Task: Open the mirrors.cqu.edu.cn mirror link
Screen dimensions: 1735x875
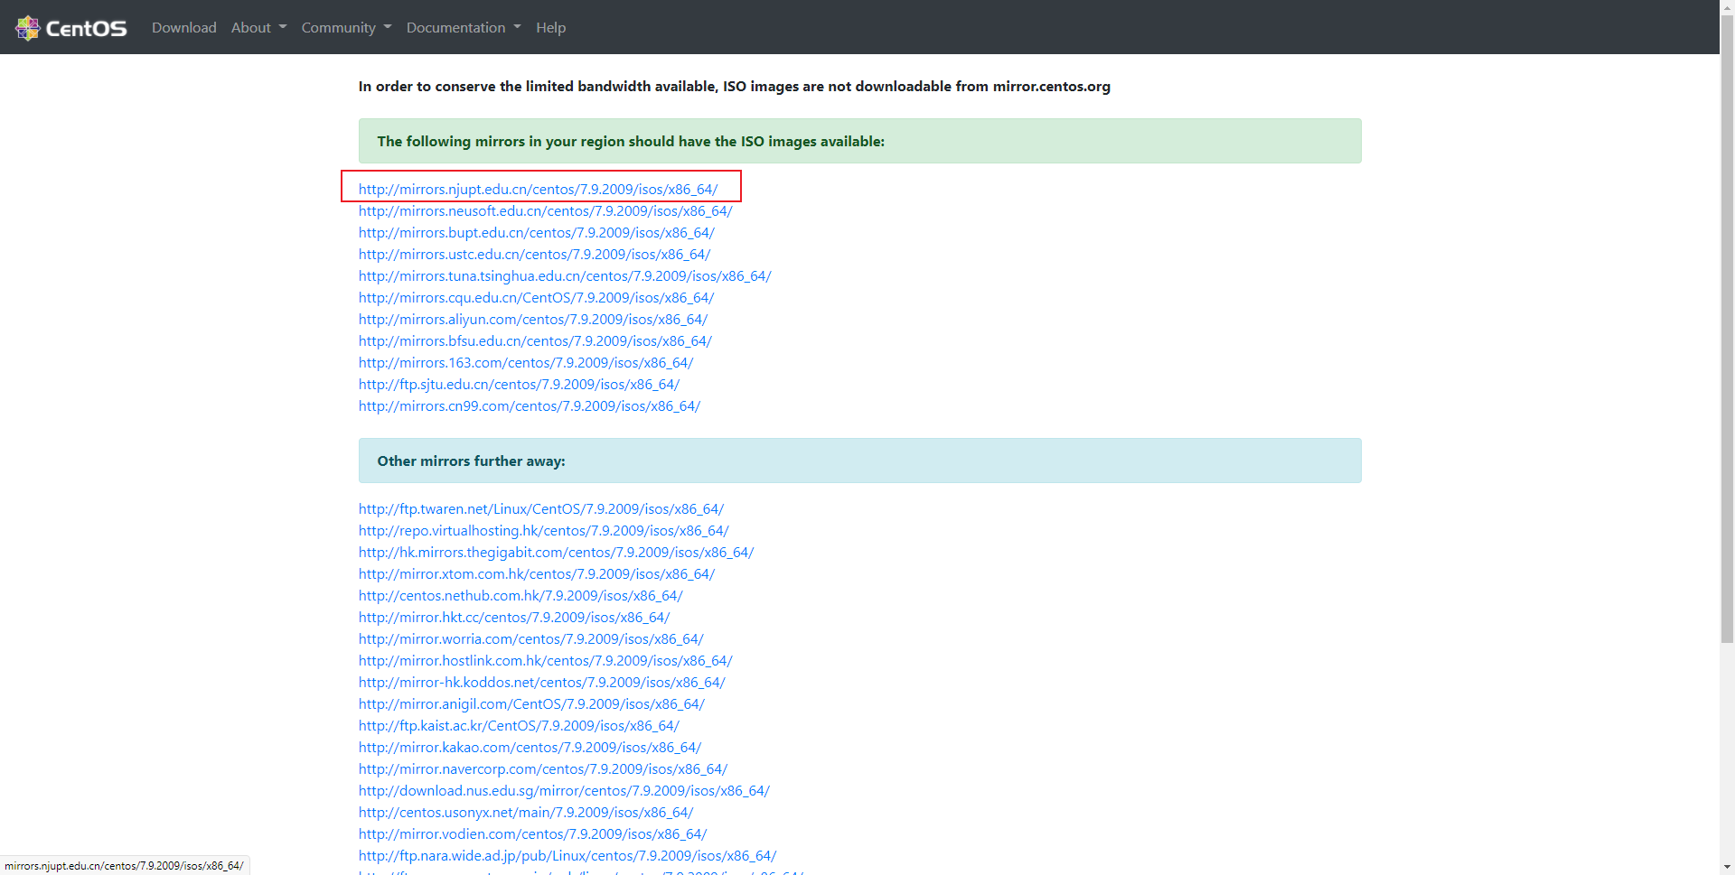Action: pyautogui.click(x=536, y=298)
